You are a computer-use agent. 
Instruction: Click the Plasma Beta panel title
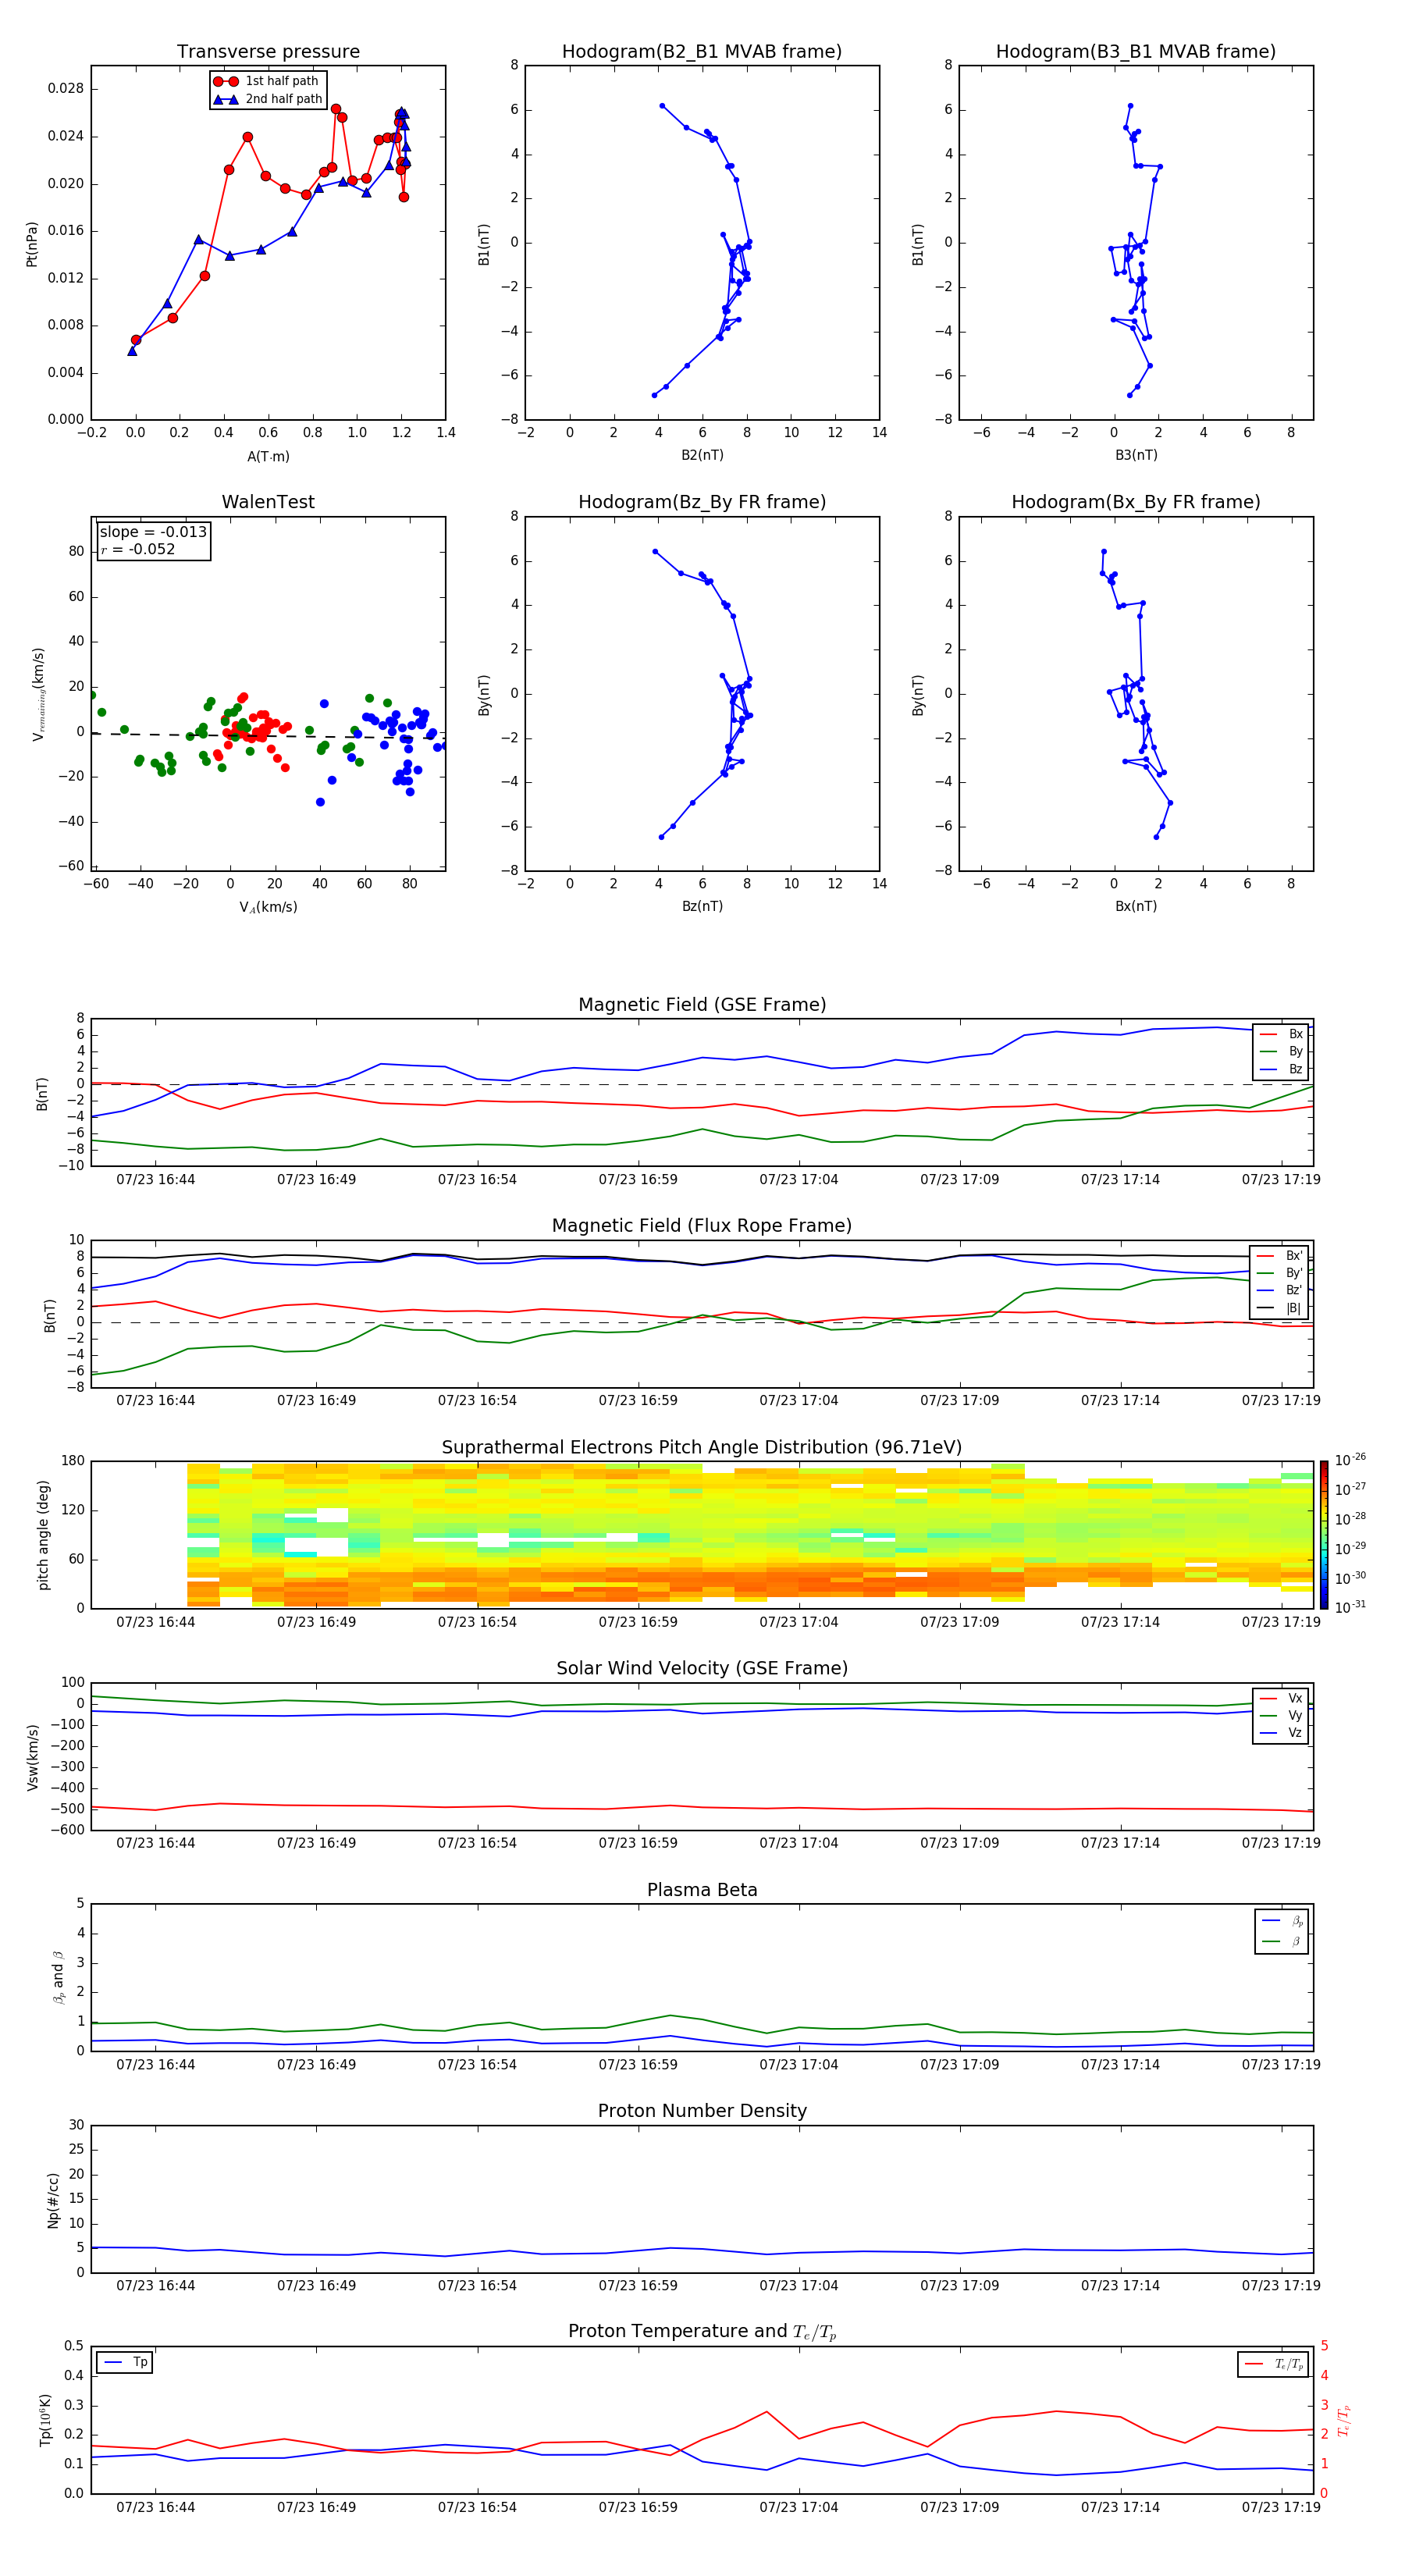coord(702,1890)
